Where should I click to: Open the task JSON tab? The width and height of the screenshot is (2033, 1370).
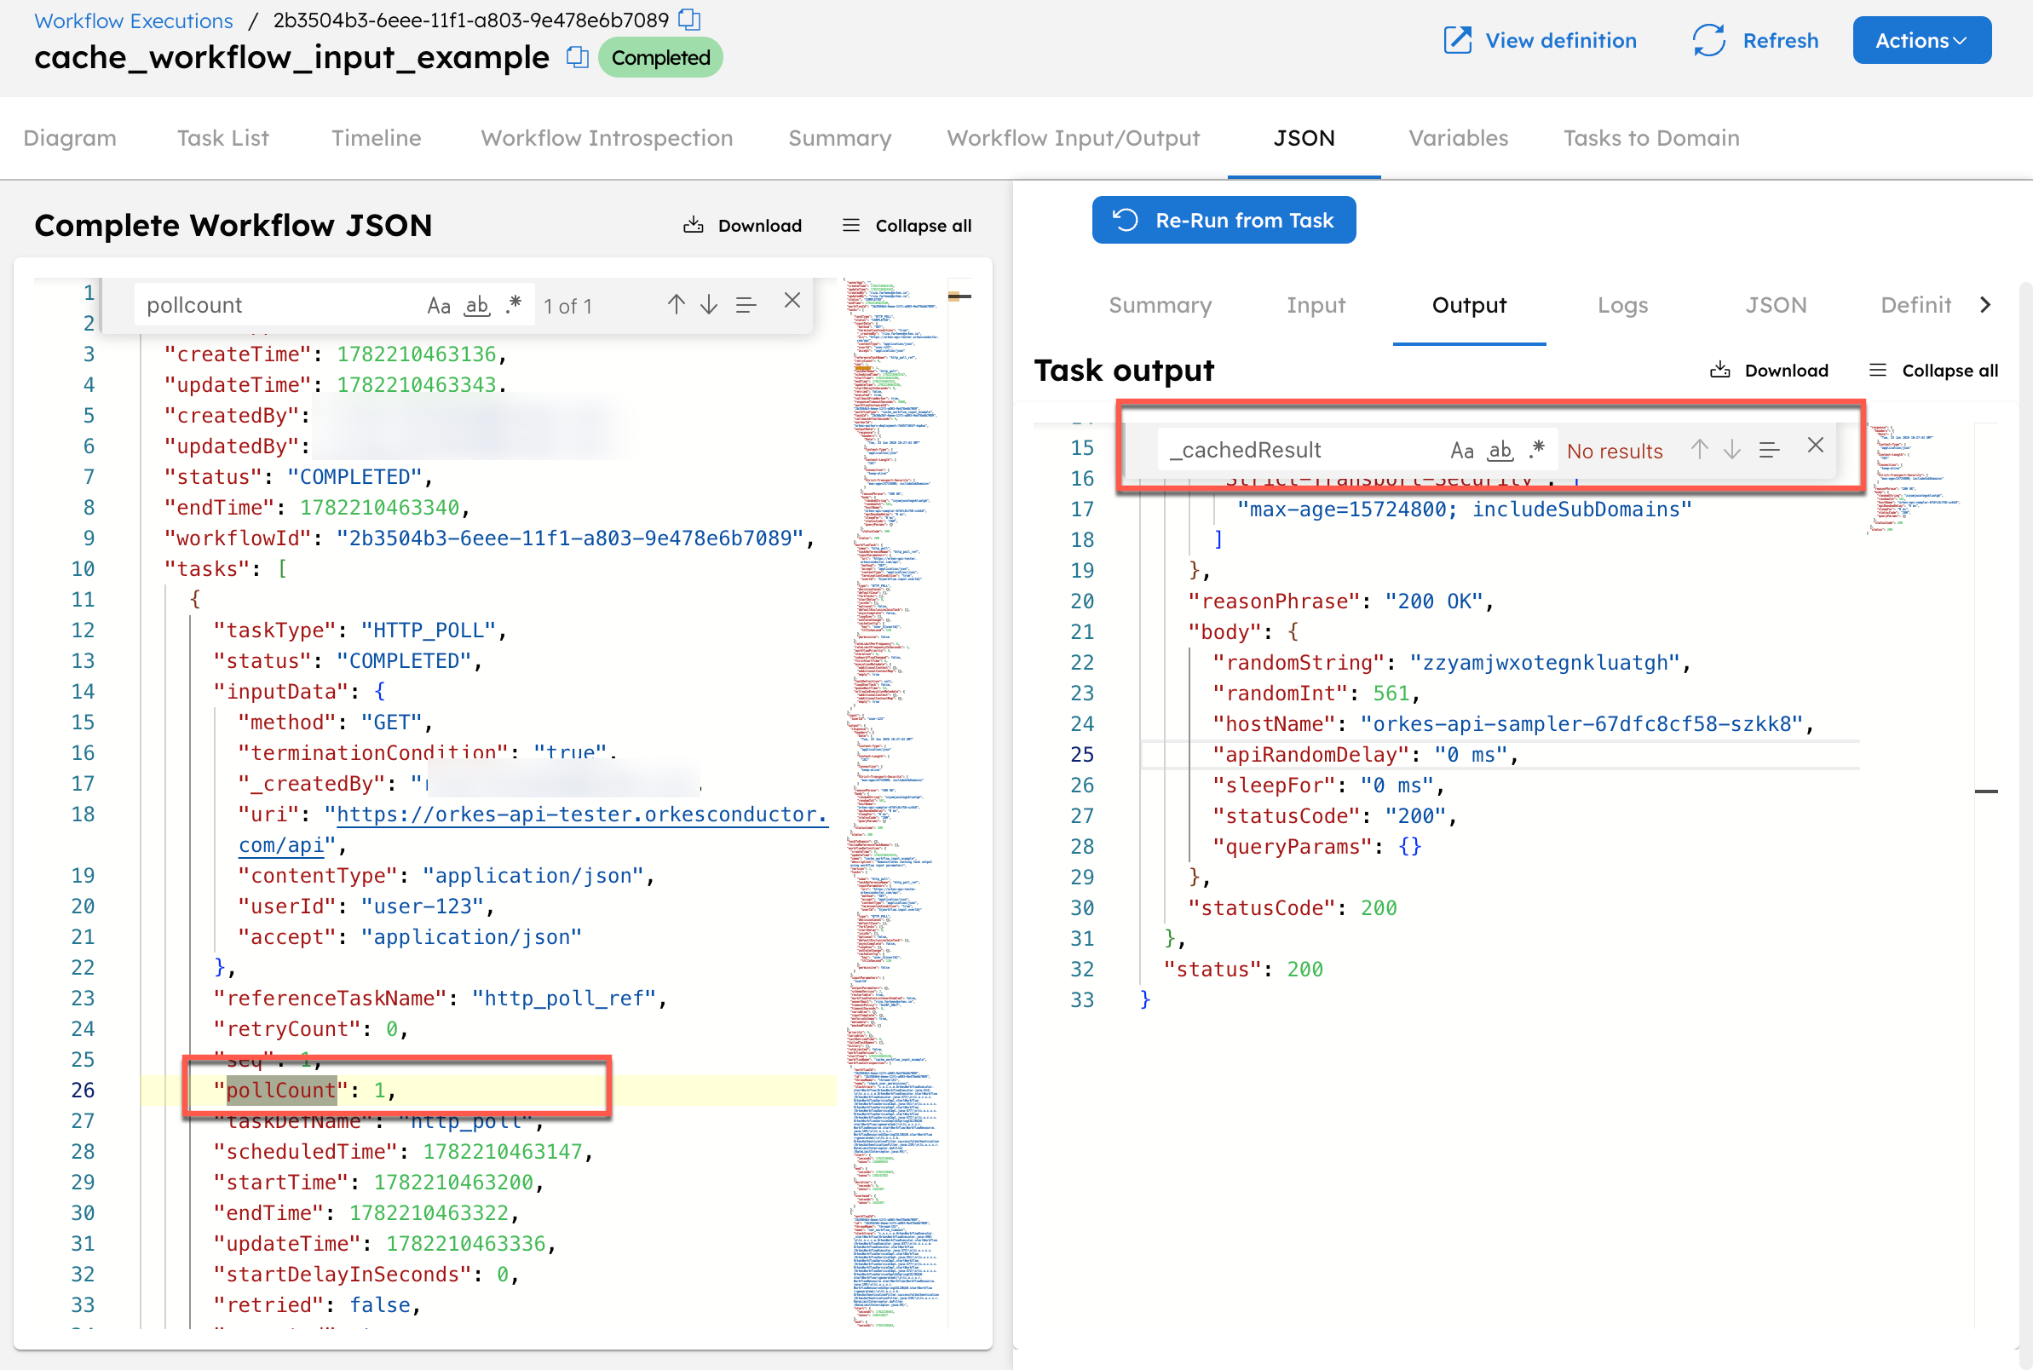[x=1776, y=305]
